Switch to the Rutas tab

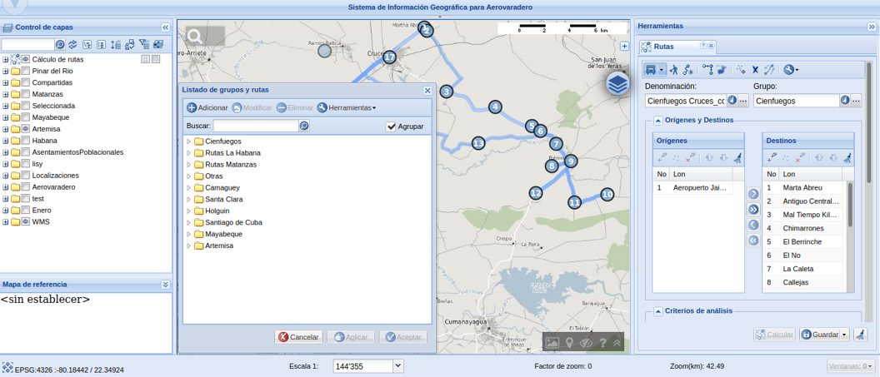pos(664,47)
